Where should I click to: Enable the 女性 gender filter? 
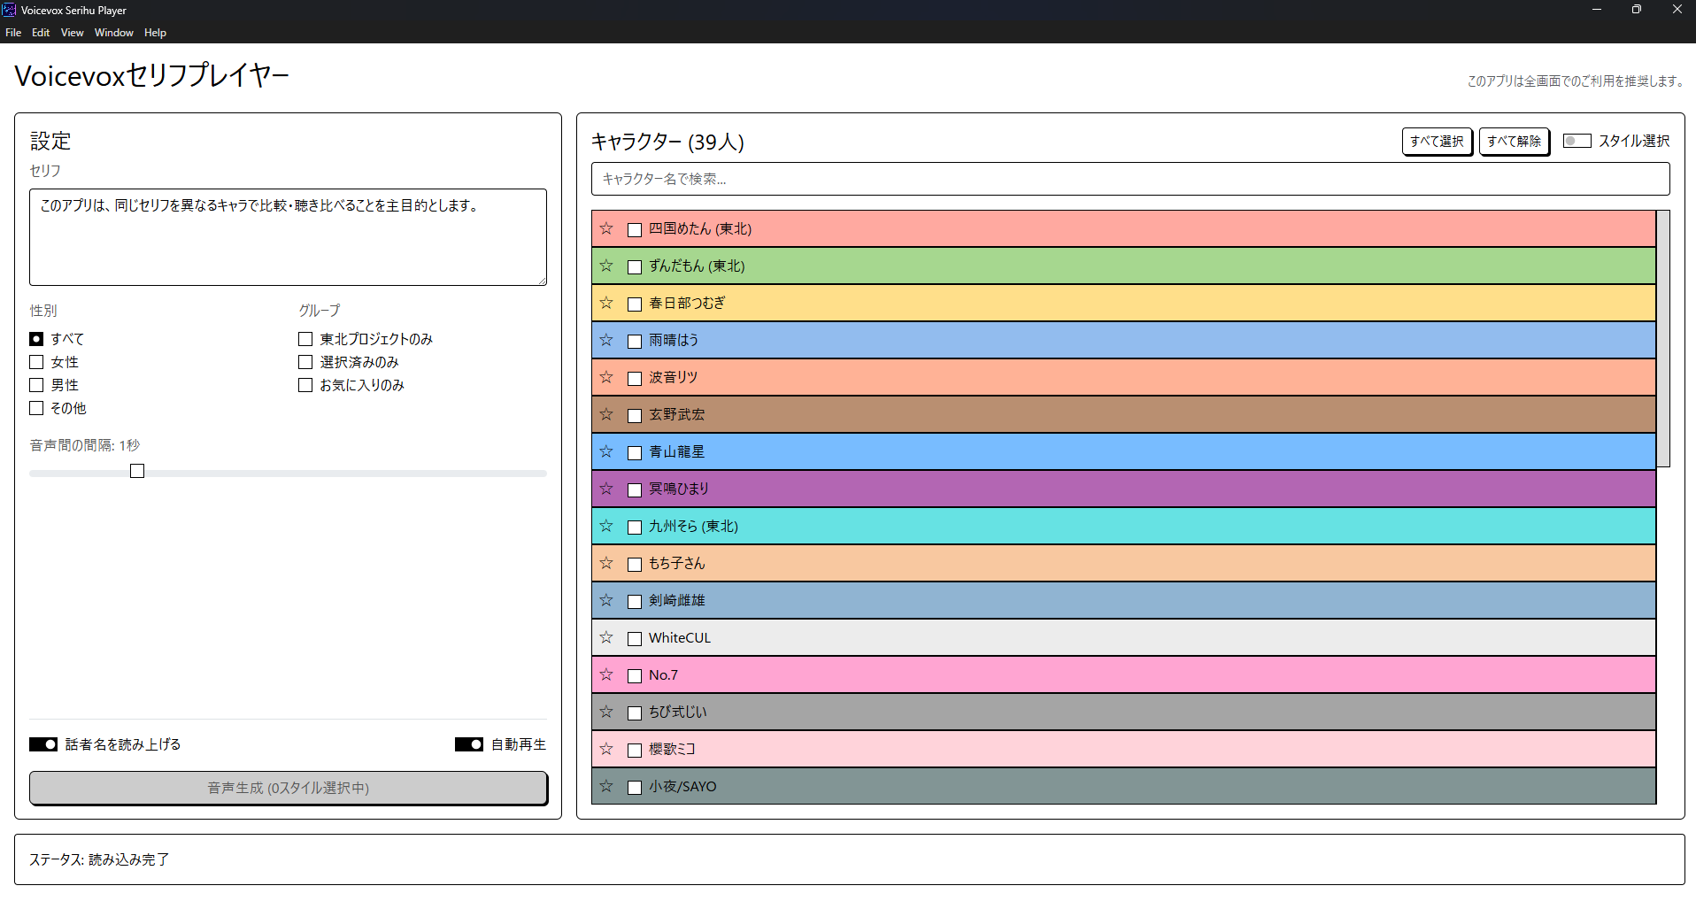[x=36, y=362]
